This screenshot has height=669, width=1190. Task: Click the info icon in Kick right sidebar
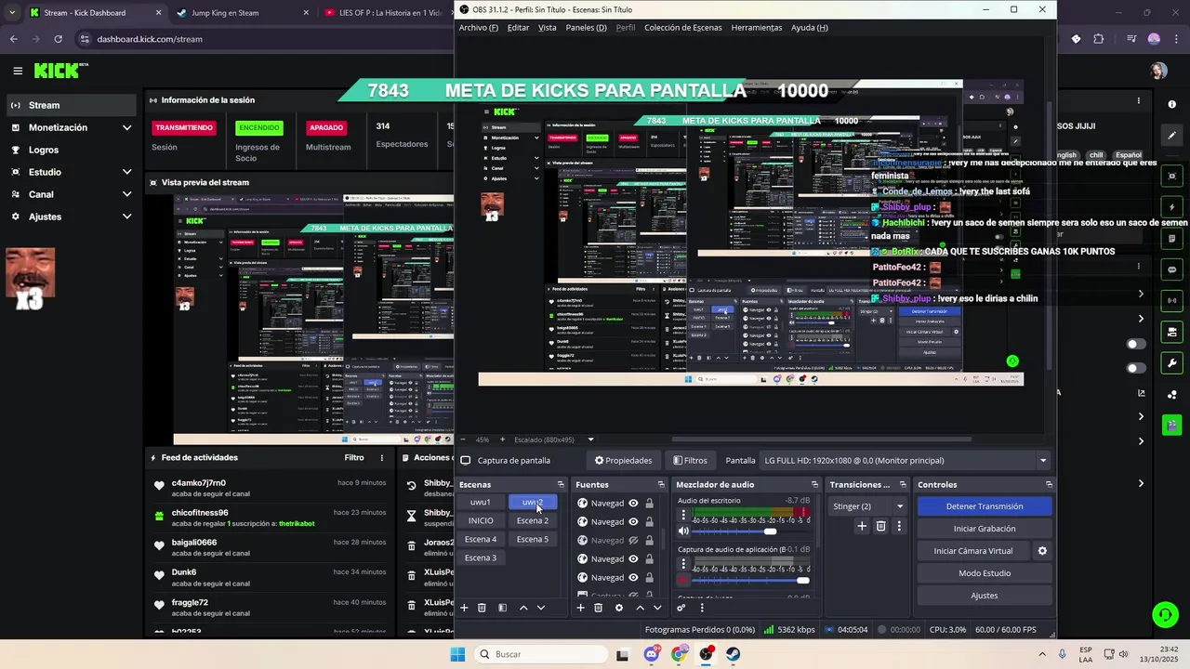tap(1172, 104)
